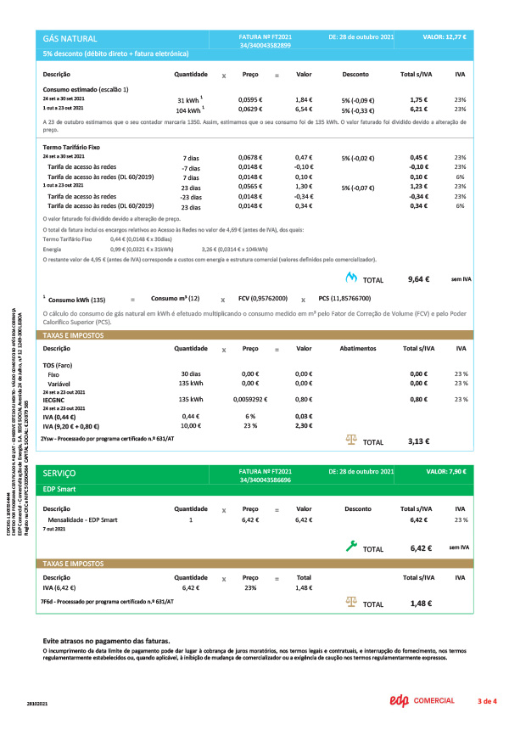Click the 'Termo Tarifário Fixo' heading
This screenshot has height=741, width=509.
click(71, 148)
